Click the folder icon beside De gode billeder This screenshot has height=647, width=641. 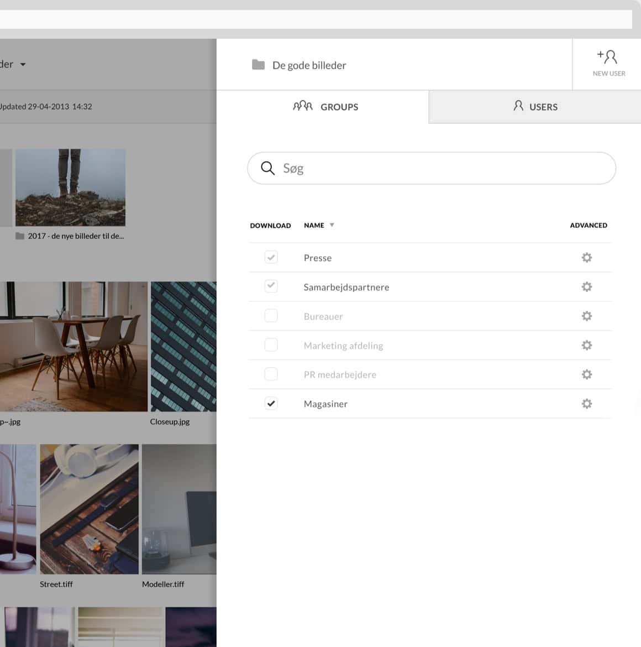click(x=258, y=65)
